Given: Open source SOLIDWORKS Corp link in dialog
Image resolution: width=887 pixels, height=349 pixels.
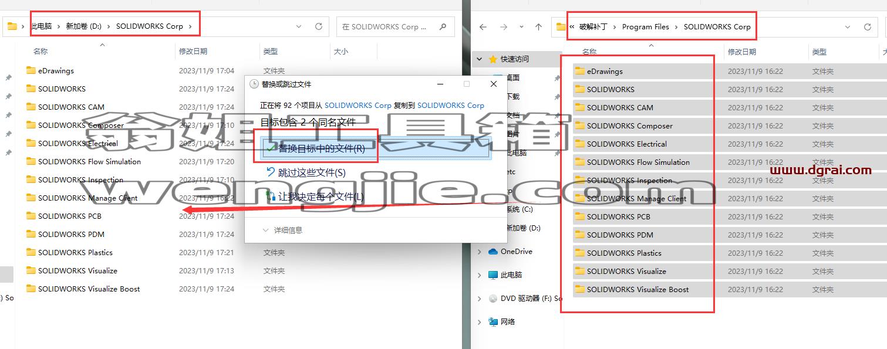Looking at the screenshot, I should click(358, 105).
